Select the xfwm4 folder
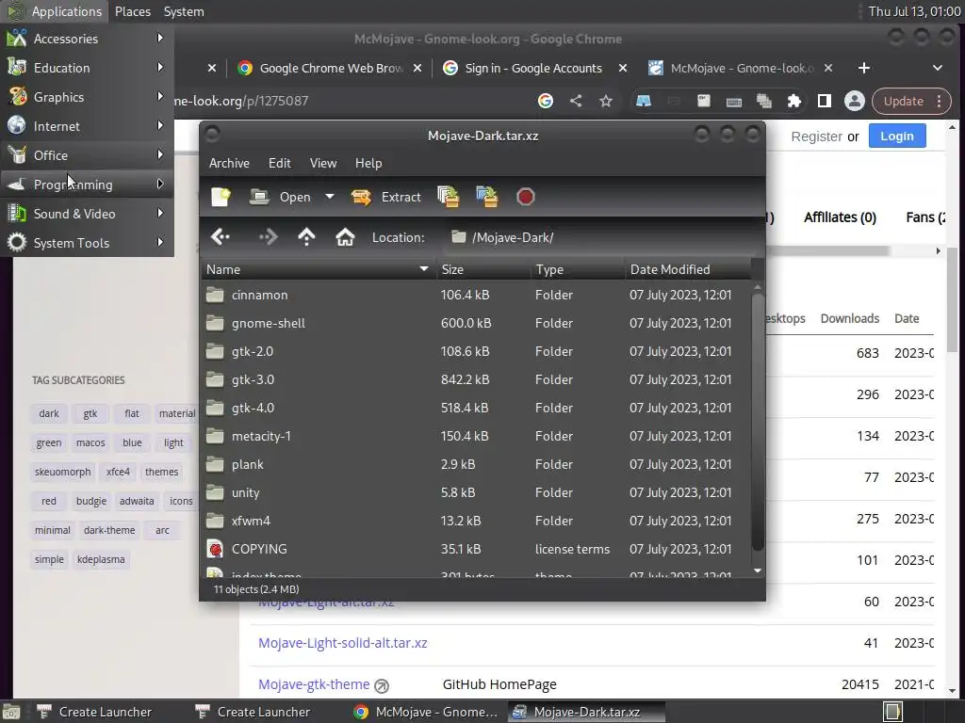The image size is (965, 723). pos(476,522)
